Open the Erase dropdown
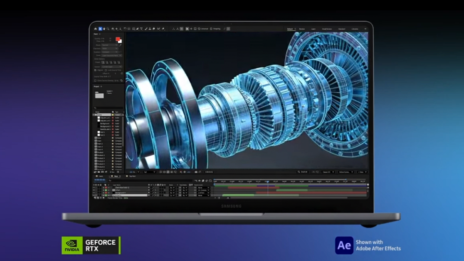This screenshot has width=464, height=261. tap(111, 55)
